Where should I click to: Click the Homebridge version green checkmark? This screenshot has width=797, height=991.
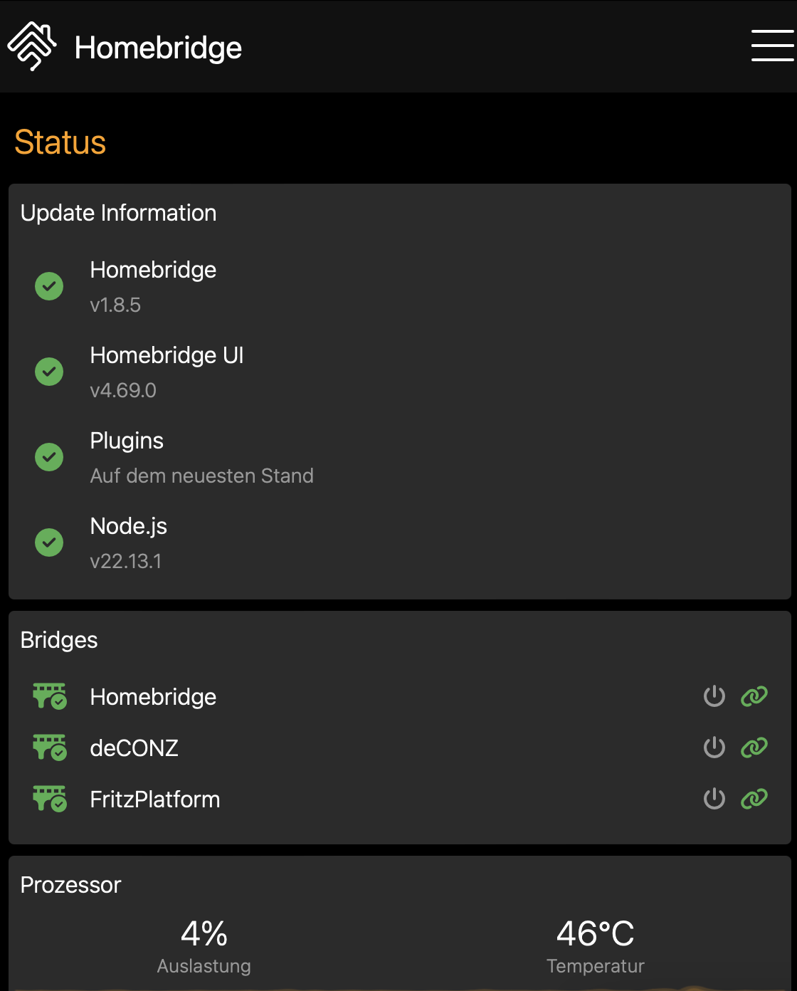(49, 286)
